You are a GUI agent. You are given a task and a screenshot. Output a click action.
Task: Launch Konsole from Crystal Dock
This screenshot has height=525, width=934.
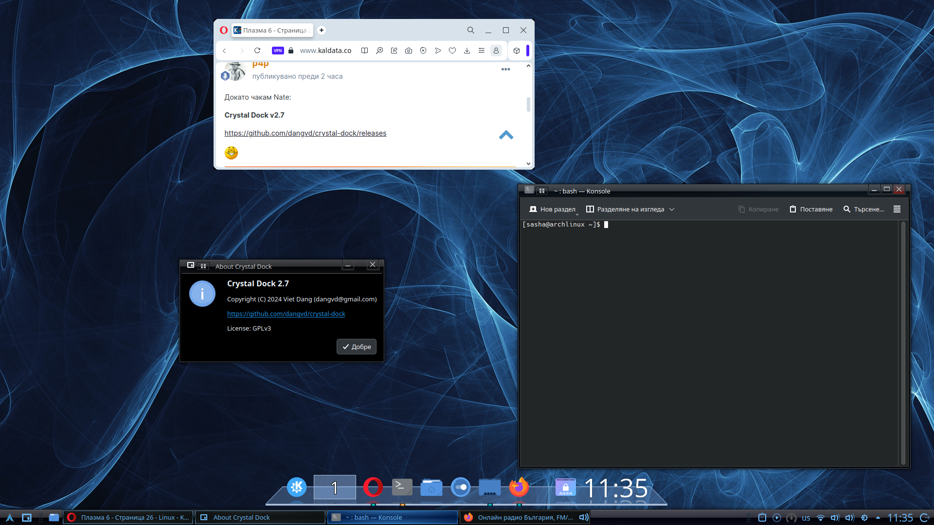coord(402,487)
